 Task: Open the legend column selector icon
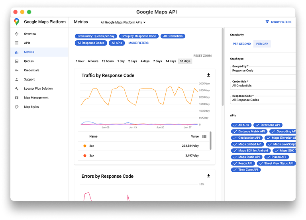tap(204, 136)
